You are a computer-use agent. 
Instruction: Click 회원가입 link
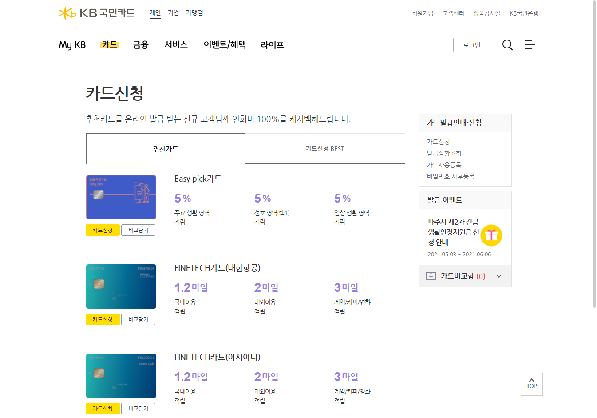(423, 13)
